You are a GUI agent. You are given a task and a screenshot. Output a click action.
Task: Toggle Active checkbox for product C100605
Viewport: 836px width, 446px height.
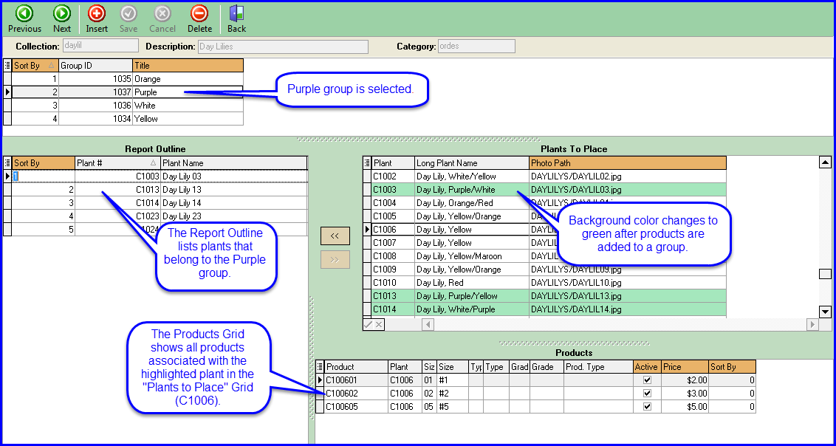pos(647,407)
